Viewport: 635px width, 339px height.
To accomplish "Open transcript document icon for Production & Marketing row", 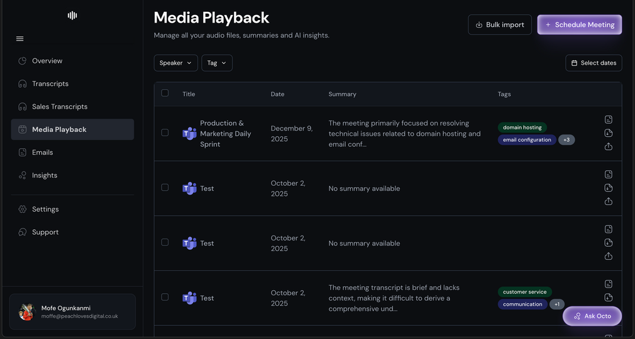I will click(x=609, y=119).
